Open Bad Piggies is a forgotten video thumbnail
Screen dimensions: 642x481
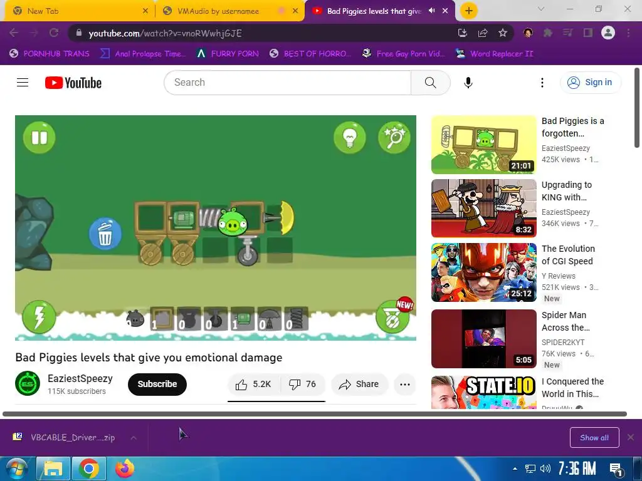[484, 145]
